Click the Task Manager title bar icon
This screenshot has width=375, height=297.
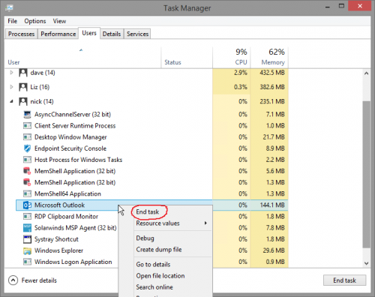click(10, 8)
